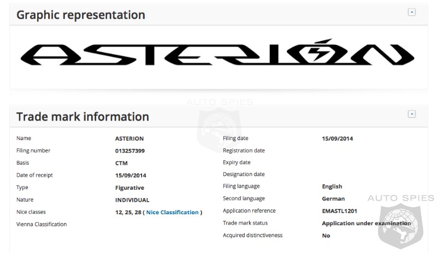The height and width of the screenshot is (253, 437).
Task: Click the Trade mark information heading
Action: [82, 117]
